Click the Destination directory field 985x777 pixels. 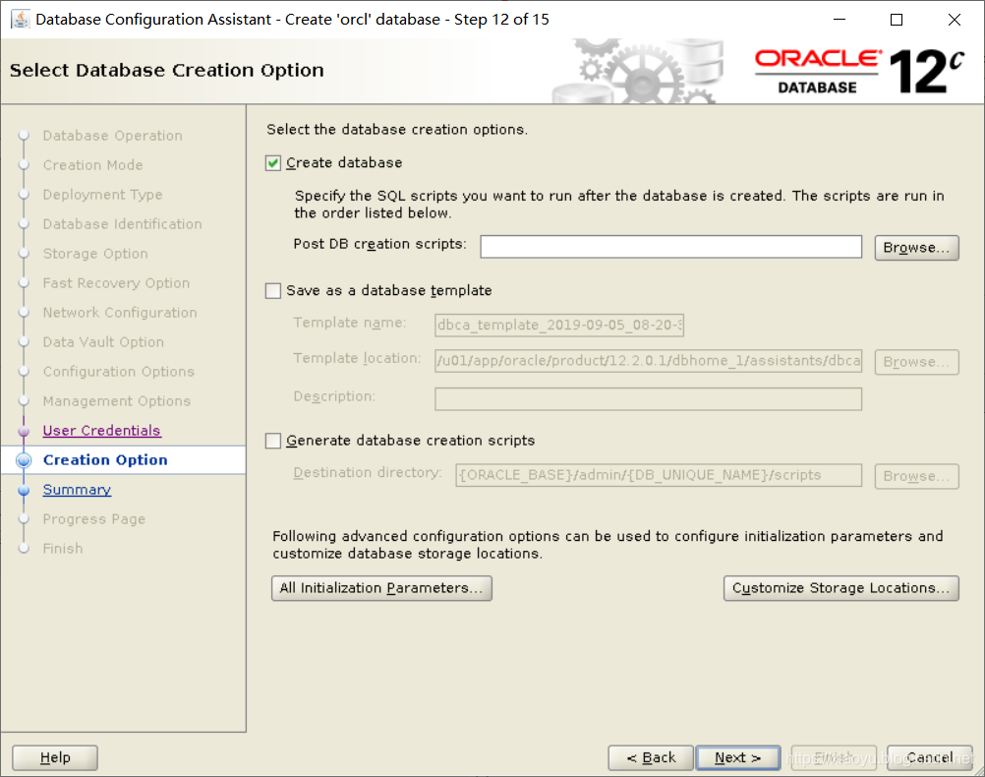point(659,475)
